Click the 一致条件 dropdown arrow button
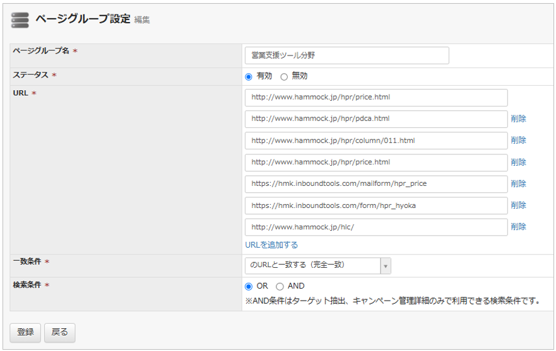The height and width of the screenshot is (351, 556). (x=386, y=266)
